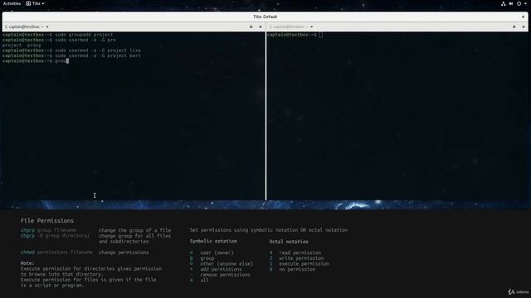This screenshot has width=531, height=298.
Task: Close terminal pane 1 with its X icon
Action: coord(261,26)
